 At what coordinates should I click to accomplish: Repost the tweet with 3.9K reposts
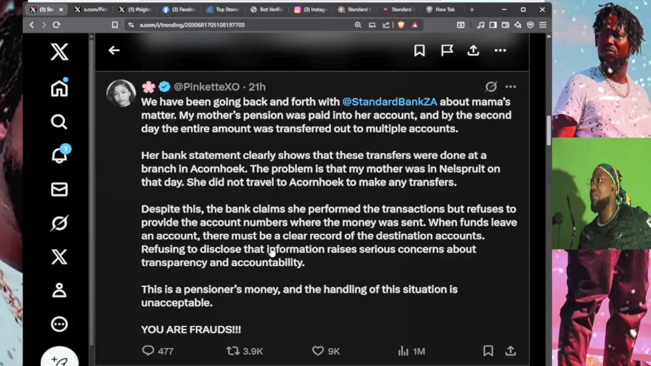point(233,351)
